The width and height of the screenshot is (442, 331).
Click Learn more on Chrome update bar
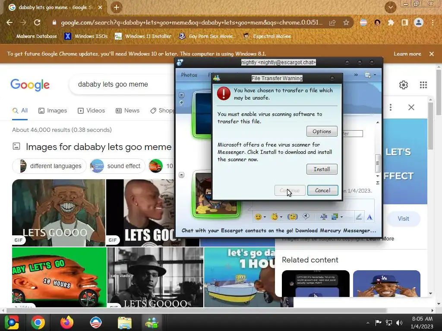point(407,54)
